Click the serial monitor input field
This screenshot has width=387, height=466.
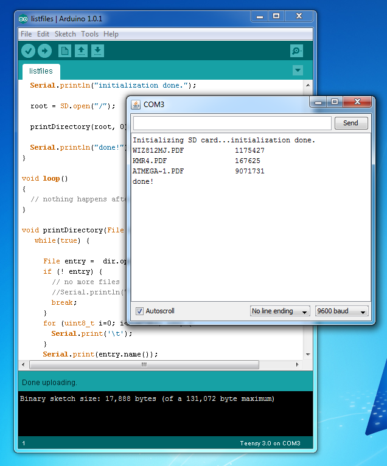(x=232, y=123)
